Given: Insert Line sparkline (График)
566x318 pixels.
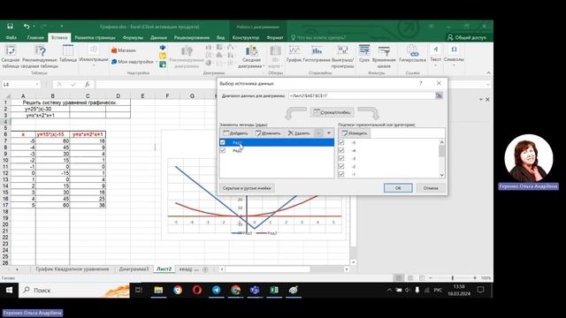Looking at the screenshot, I should (294, 54).
